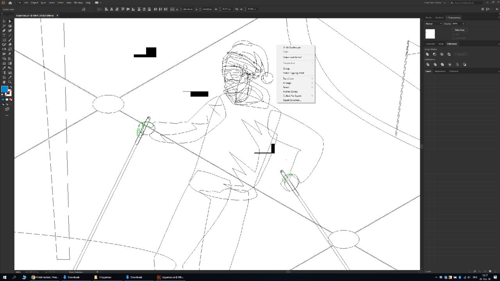Select the Line Segment tool
The image size is (500, 281).
10,35
